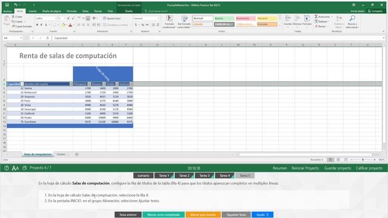Screen dimensions: 388x218
Task: Click the zoom slider handle
Action: [363, 160]
